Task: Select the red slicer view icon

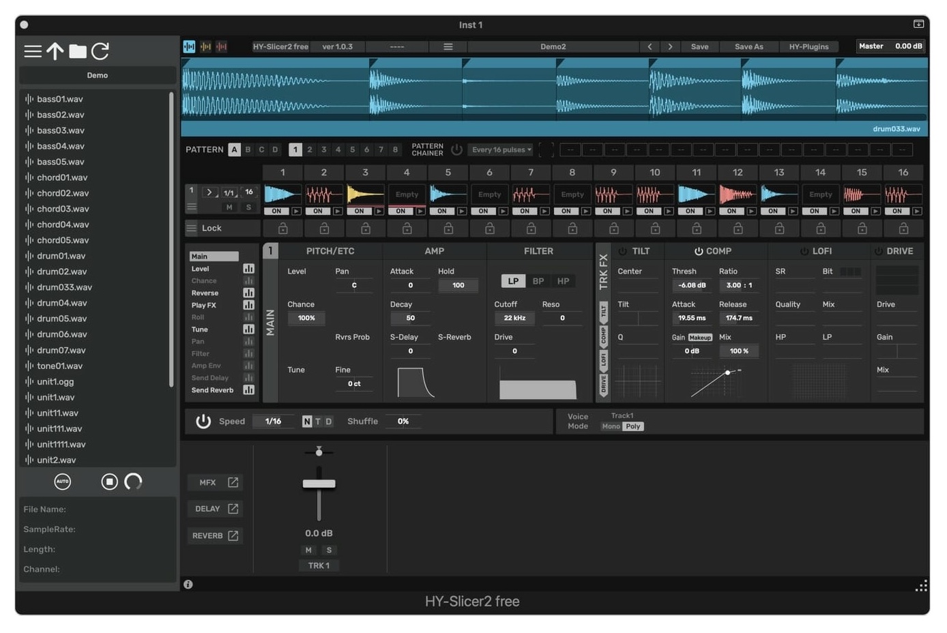Action: pyautogui.click(x=221, y=46)
